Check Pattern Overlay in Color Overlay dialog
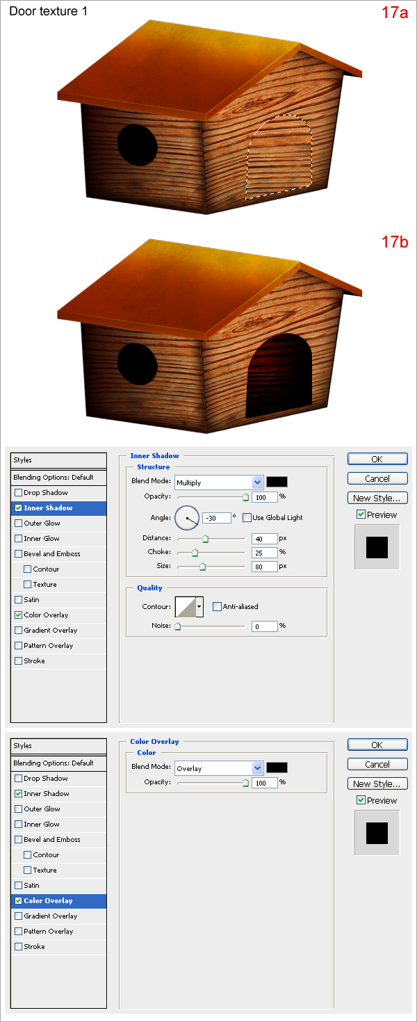 18,932
